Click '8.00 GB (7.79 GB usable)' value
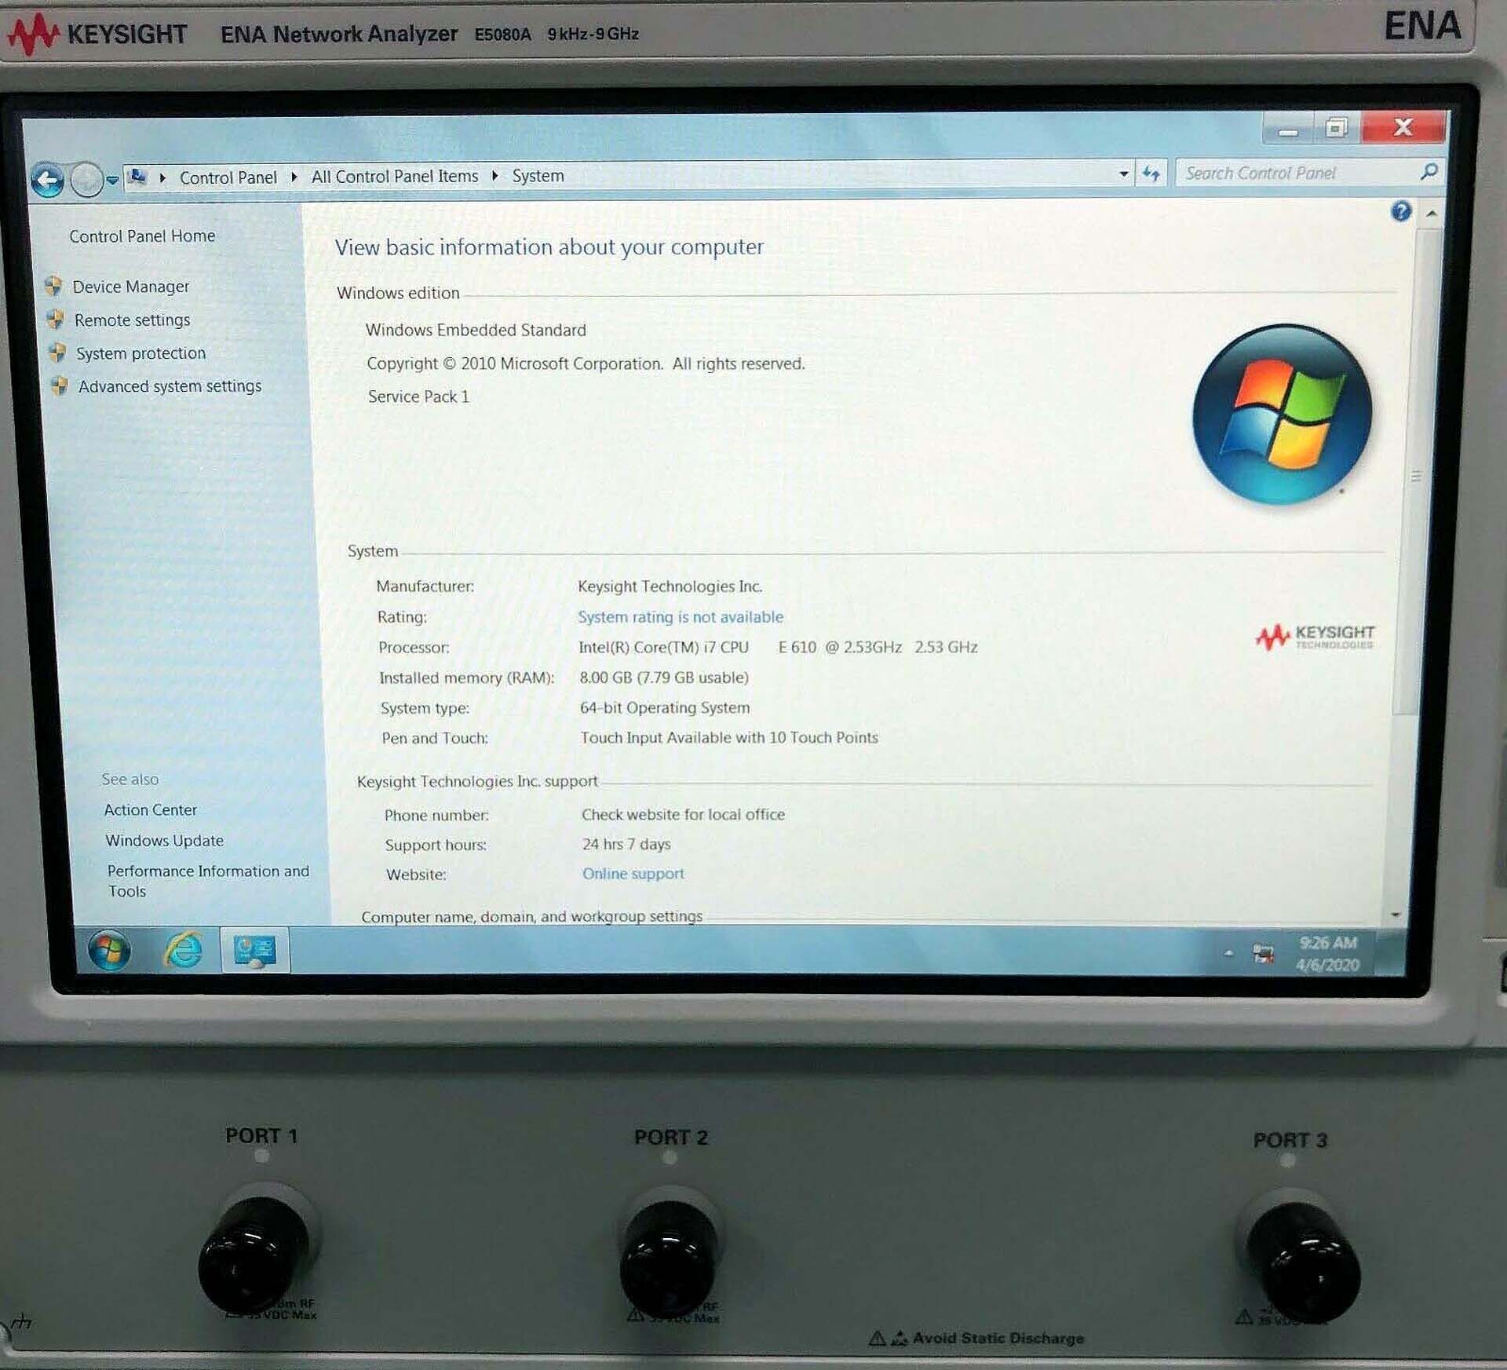This screenshot has height=1370, width=1507. 664,677
